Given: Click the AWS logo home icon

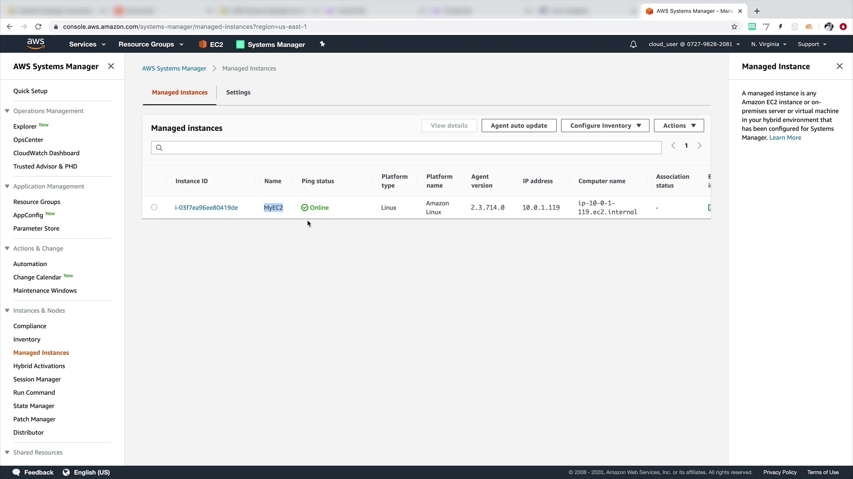Looking at the screenshot, I should coord(36,43).
